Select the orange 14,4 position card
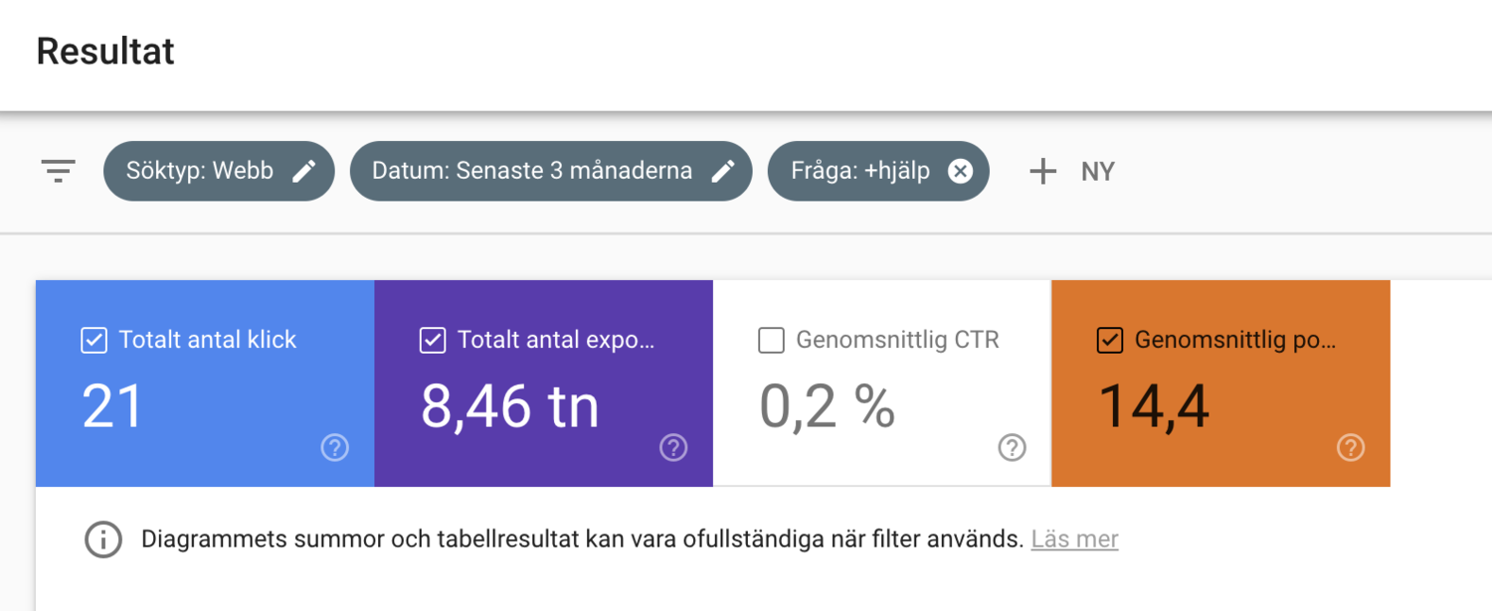Screen dimensions: 1492x611 pyautogui.click(x=1220, y=407)
